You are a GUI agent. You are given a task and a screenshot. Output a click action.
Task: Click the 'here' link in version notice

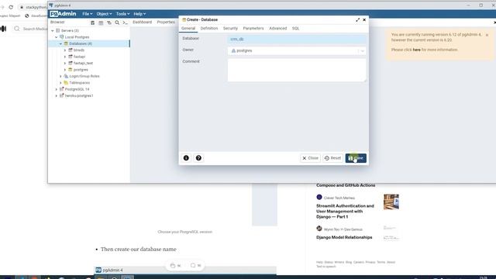click(417, 50)
